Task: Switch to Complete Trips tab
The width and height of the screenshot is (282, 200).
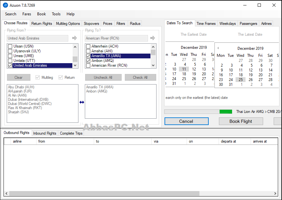Action: coord(71,133)
